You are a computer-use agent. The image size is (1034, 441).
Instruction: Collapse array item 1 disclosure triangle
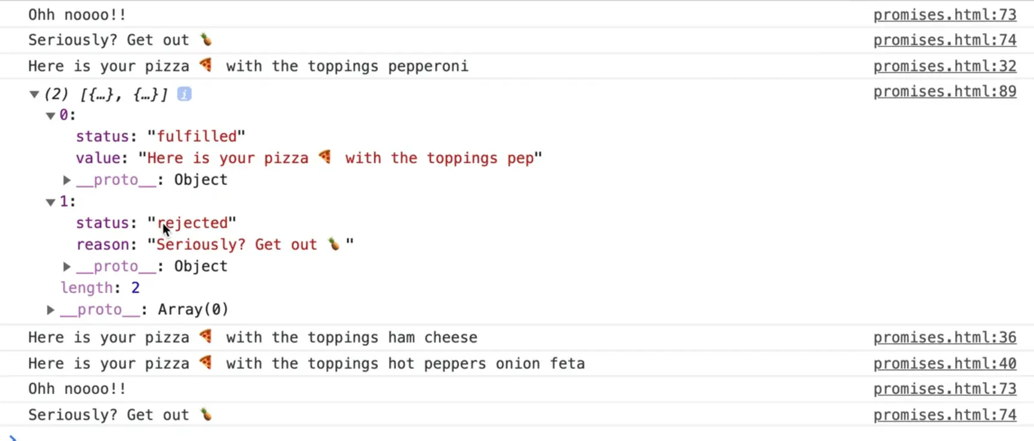[x=51, y=202]
